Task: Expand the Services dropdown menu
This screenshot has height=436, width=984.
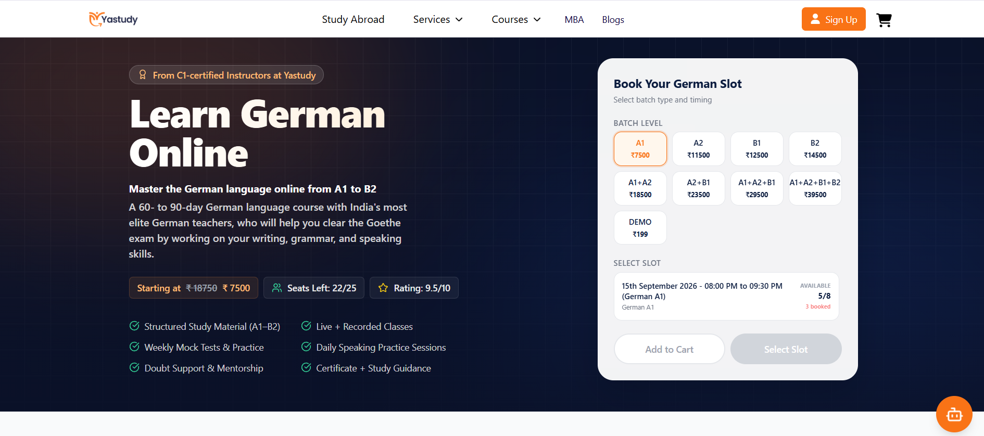Action: (x=438, y=19)
